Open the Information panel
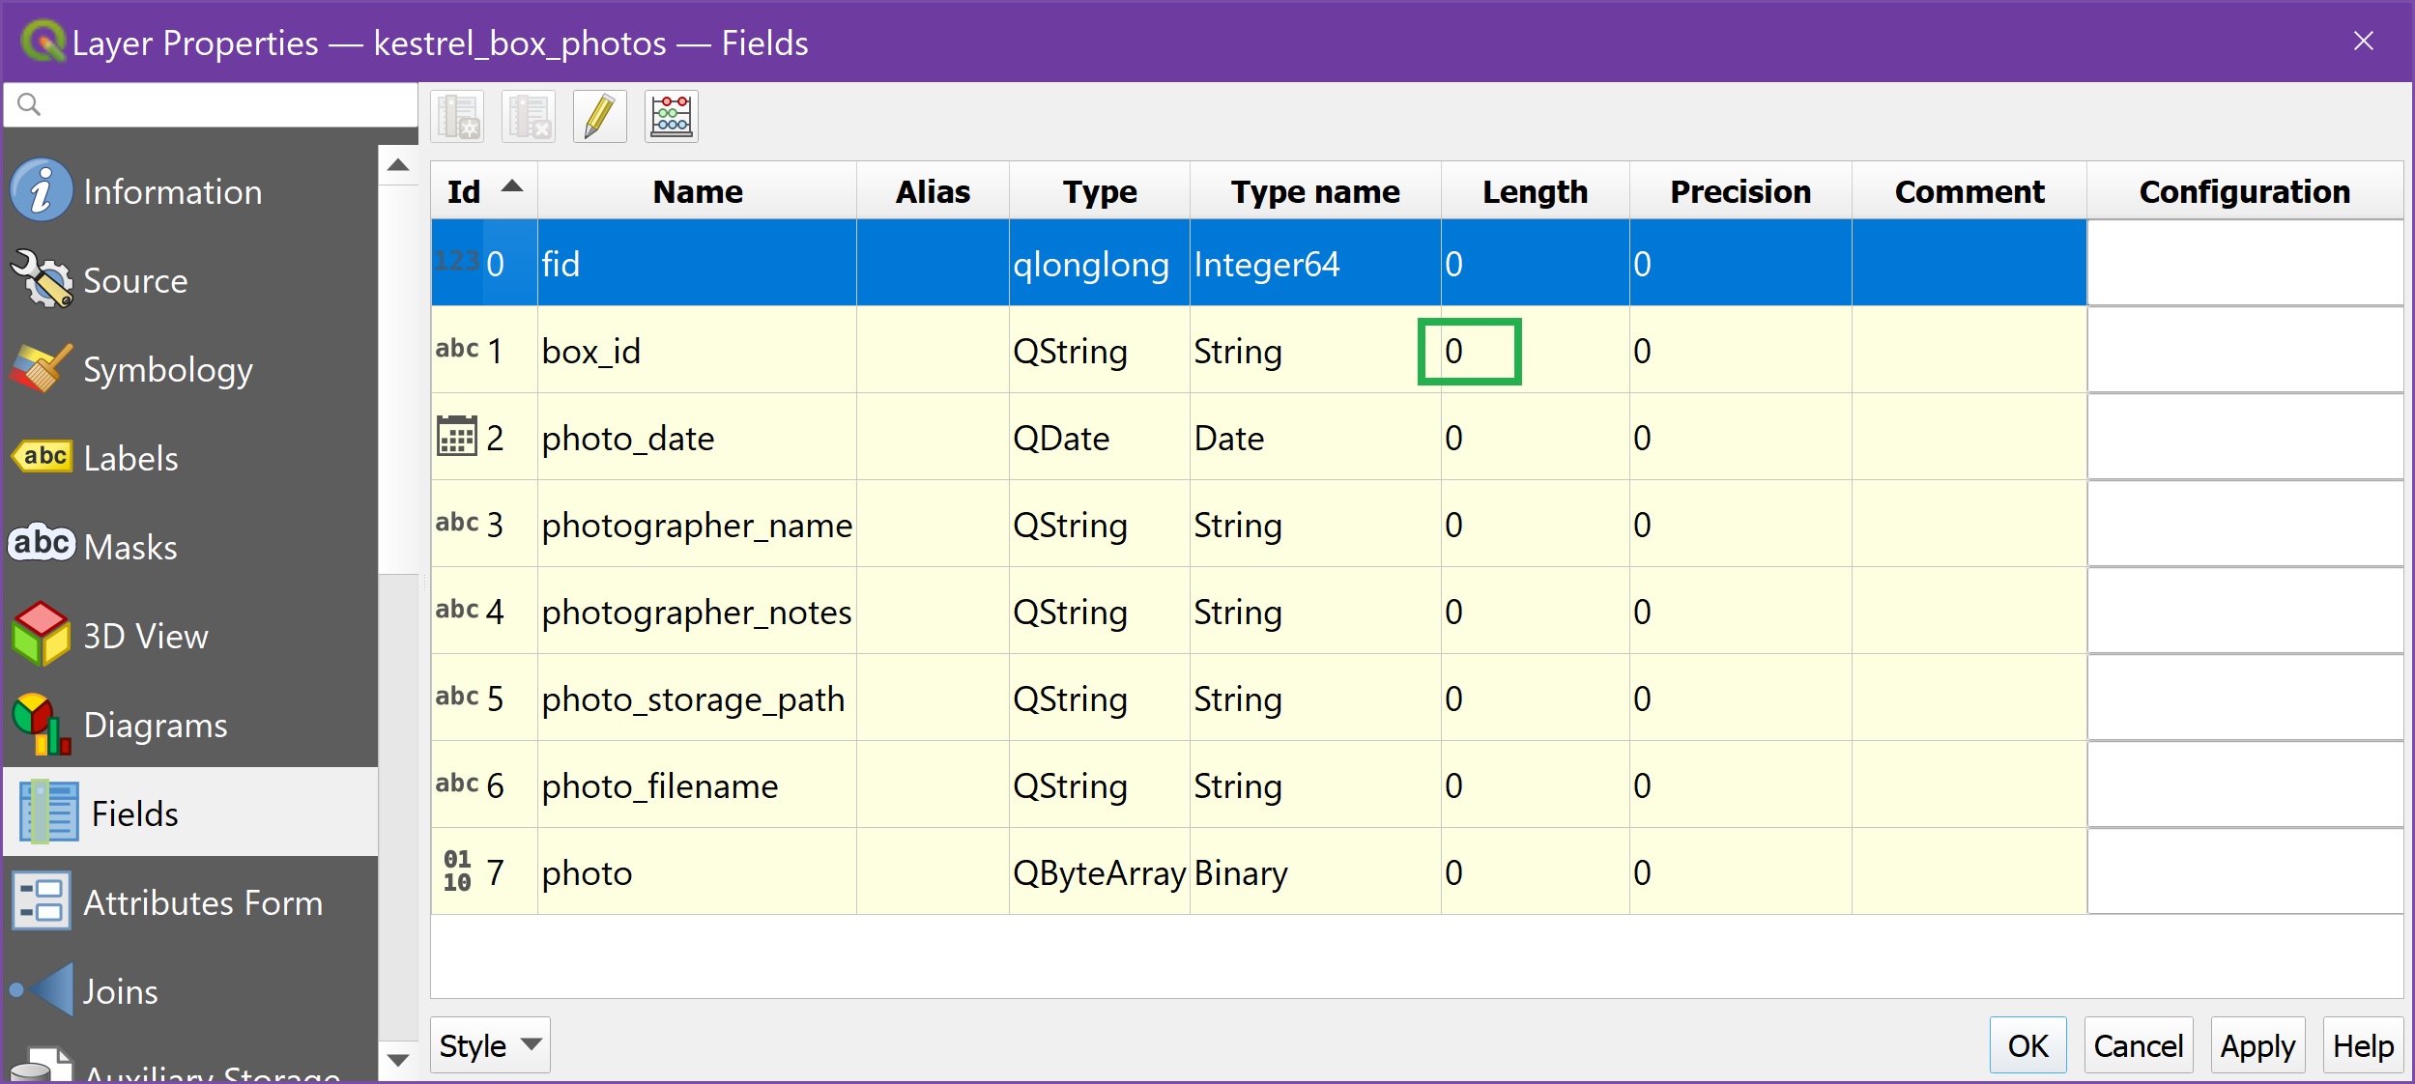Image resolution: width=2415 pixels, height=1084 pixels. click(x=171, y=191)
